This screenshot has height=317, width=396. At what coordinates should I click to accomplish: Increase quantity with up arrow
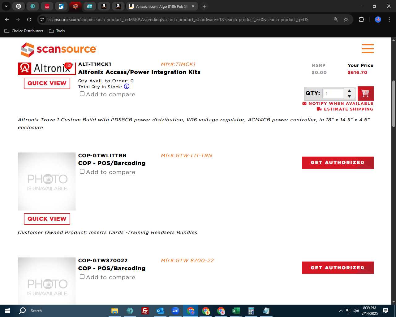349,91
